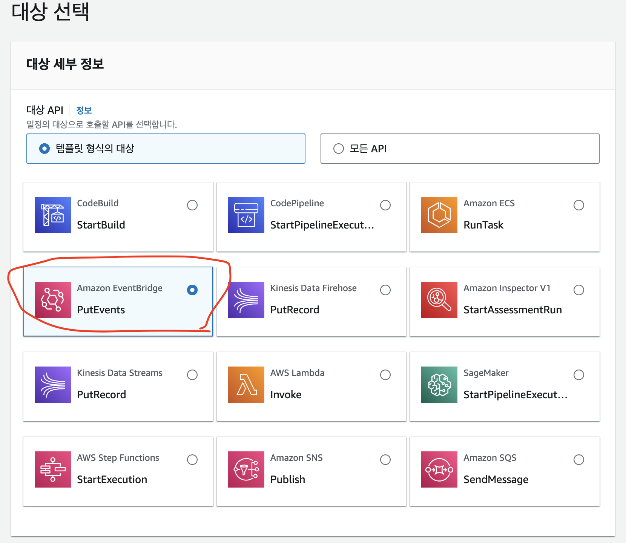Open the 정보 link beside 대상 API
This screenshot has height=543, width=626.
click(x=84, y=110)
